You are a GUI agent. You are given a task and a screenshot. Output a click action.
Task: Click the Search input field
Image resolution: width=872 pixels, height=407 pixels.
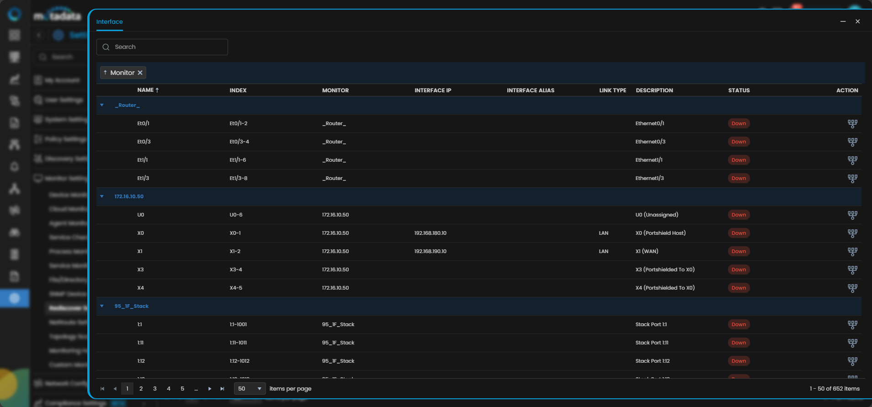click(x=162, y=47)
